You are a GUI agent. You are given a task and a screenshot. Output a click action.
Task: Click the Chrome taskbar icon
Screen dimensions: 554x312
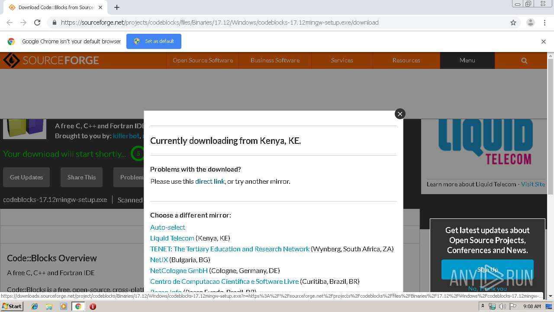point(78,306)
